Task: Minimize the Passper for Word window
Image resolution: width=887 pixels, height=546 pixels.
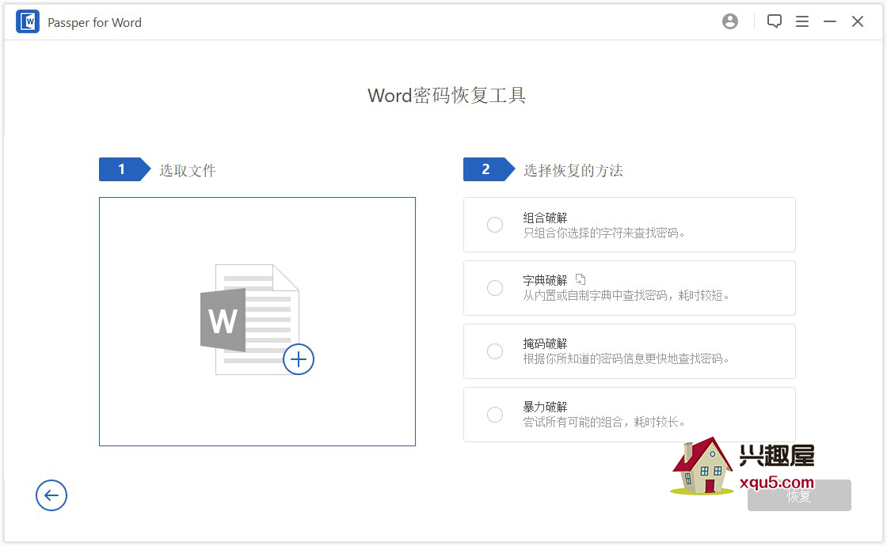Action: point(829,21)
